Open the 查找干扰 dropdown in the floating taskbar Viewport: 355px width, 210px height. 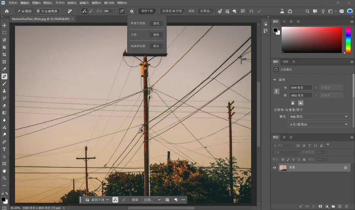click(97, 200)
